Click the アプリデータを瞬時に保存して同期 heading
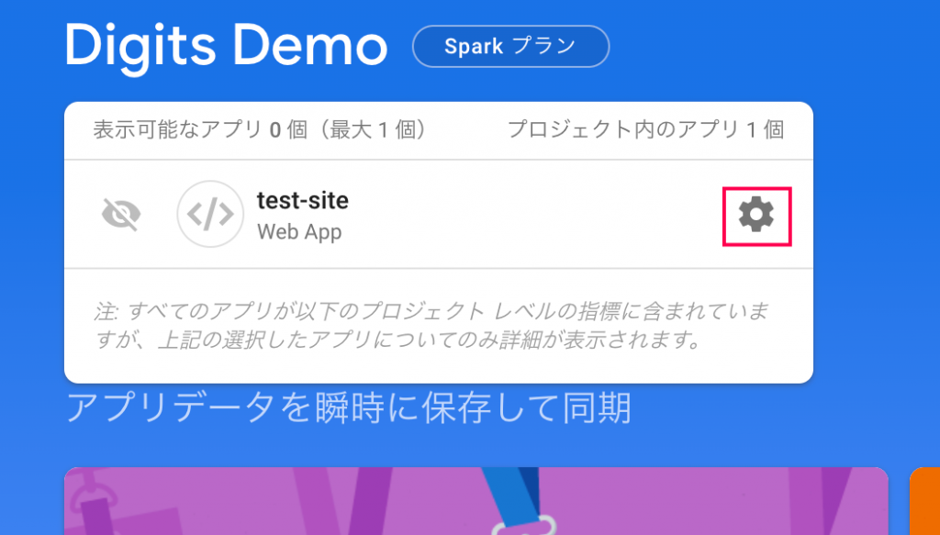 coord(348,408)
